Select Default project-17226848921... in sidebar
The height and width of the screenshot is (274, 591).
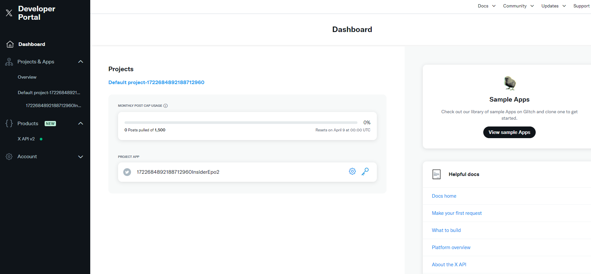pyautogui.click(x=49, y=93)
